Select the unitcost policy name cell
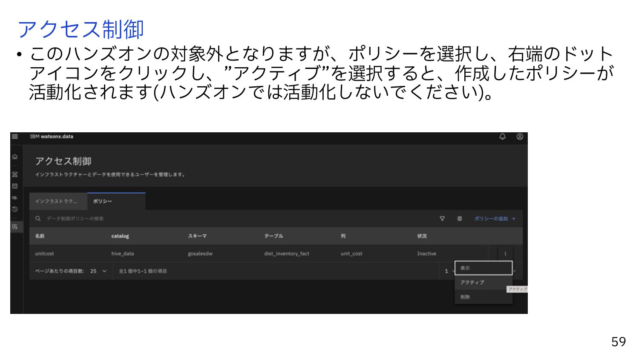Screen dimensions: 639x359 [x=44, y=254]
